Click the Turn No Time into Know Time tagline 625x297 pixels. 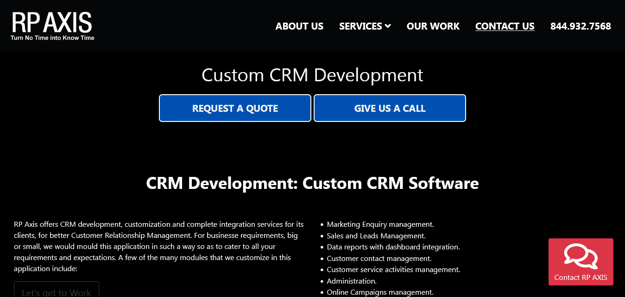tap(52, 38)
